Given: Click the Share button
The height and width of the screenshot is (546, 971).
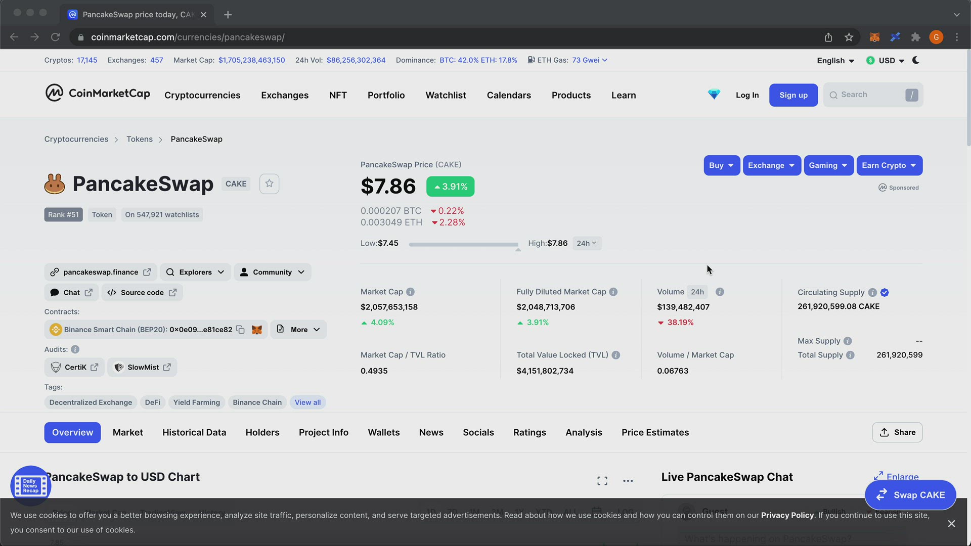Looking at the screenshot, I should [x=897, y=433].
